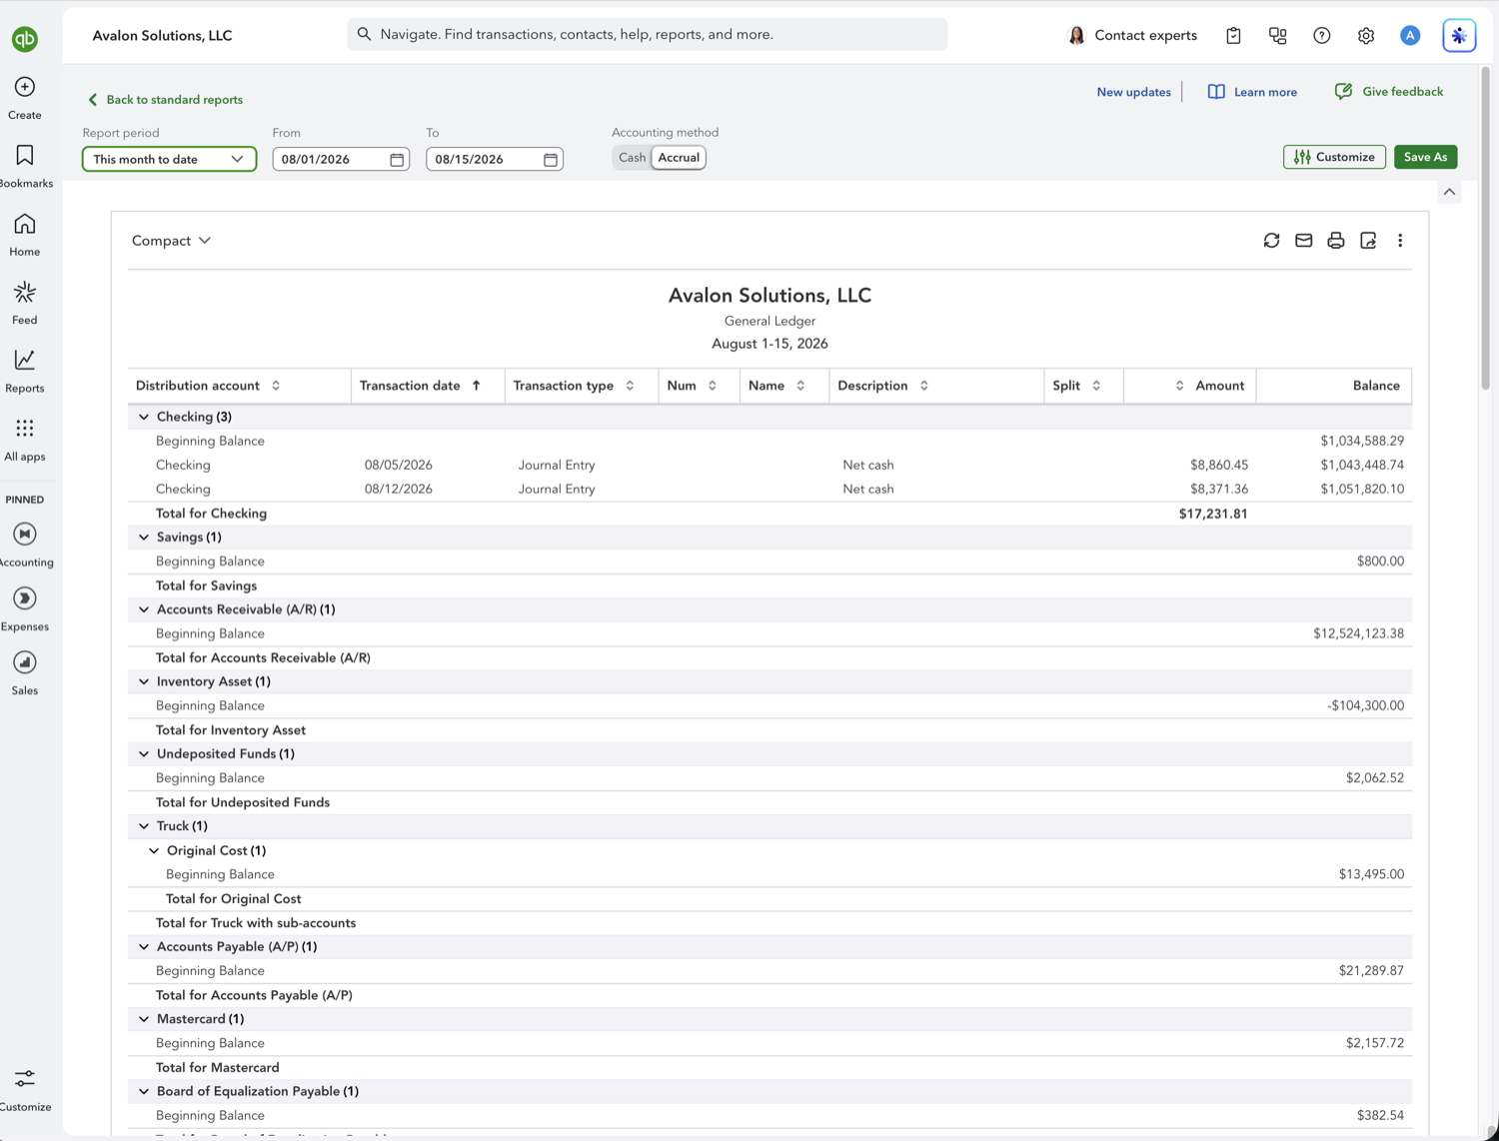Open the Report period dropdown

coord(169,159)
